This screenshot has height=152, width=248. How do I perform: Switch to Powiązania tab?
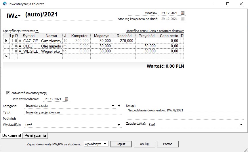(35, 135)
